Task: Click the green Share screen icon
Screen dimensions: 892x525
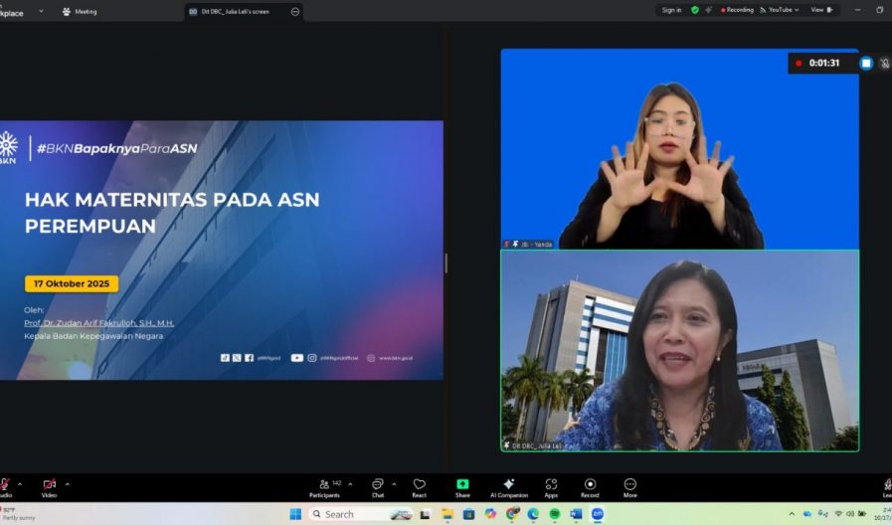Action: 462,485
